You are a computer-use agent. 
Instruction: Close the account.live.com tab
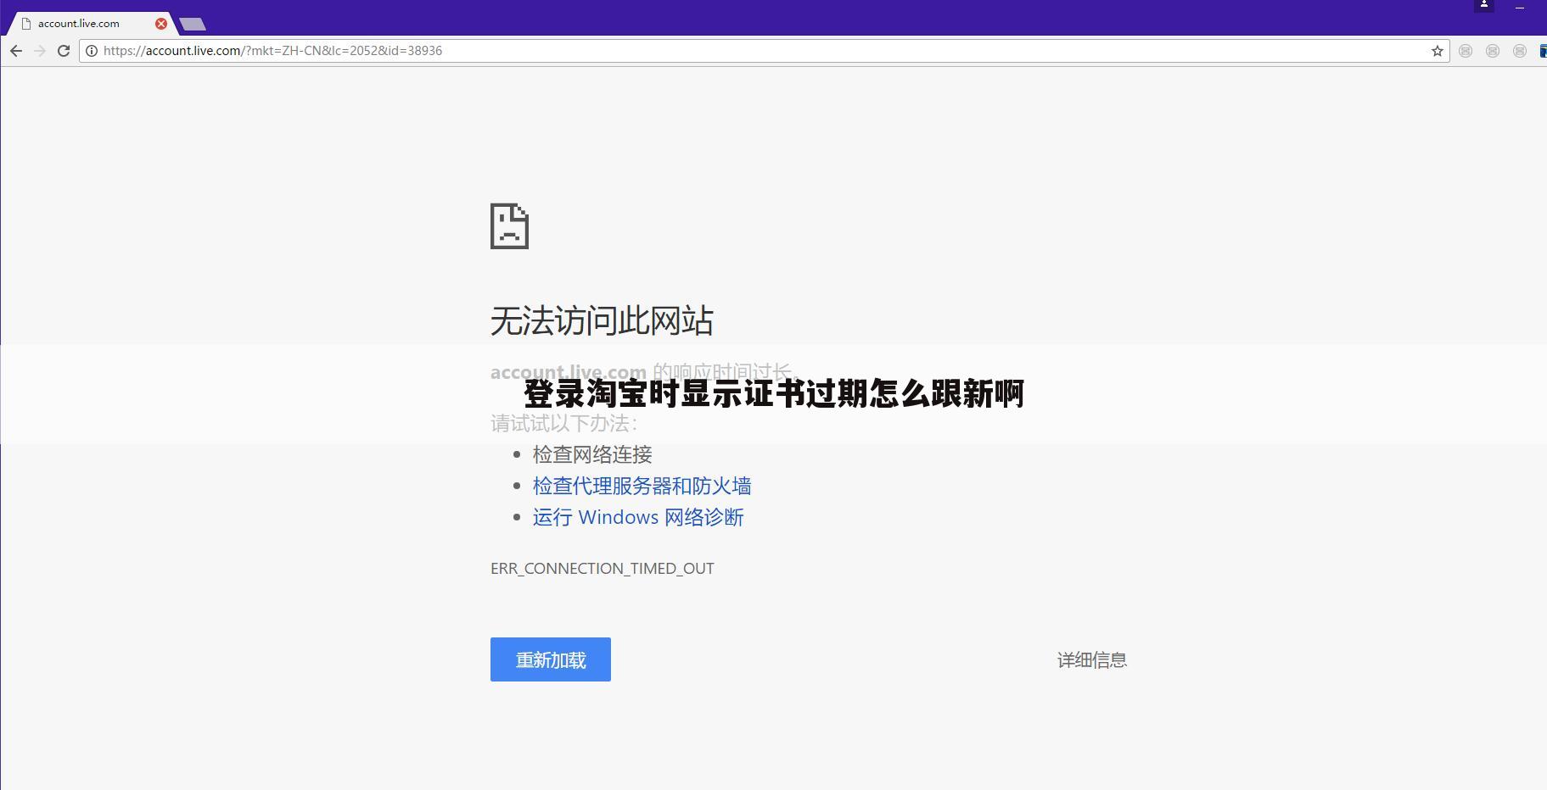pyautogui.click(x=161, y=24)
